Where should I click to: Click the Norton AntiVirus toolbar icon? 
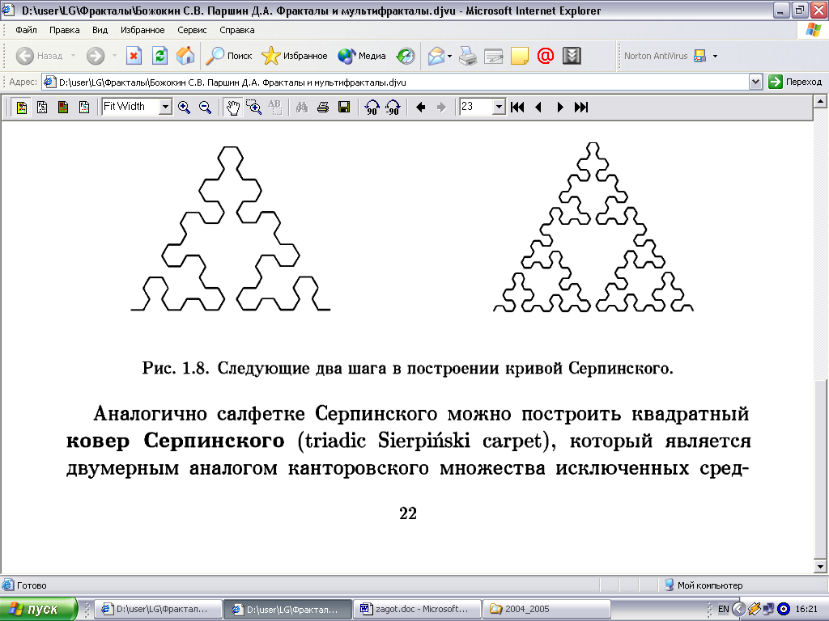pos(700,56)
